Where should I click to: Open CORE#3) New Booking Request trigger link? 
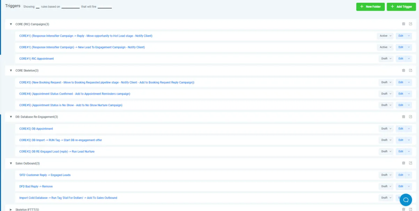(106, 82)
